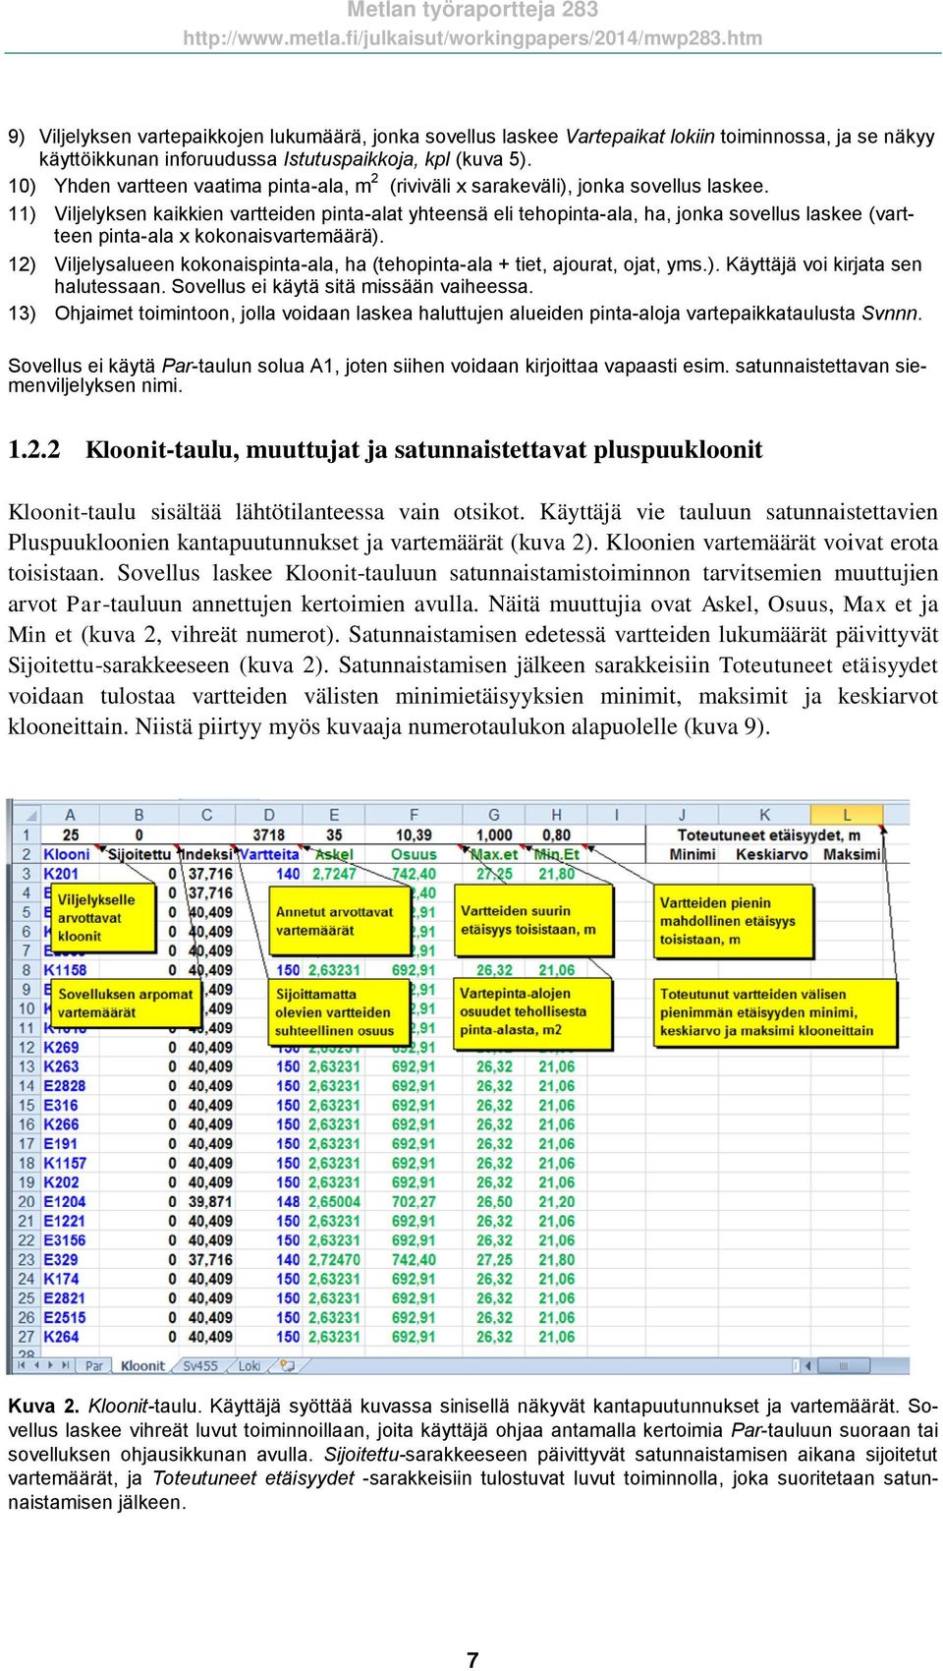Click the clone cell 'E2515'

coord(70,1317)
